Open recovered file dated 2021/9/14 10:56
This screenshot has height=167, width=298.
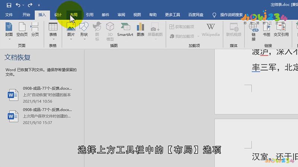coord(40,95)
